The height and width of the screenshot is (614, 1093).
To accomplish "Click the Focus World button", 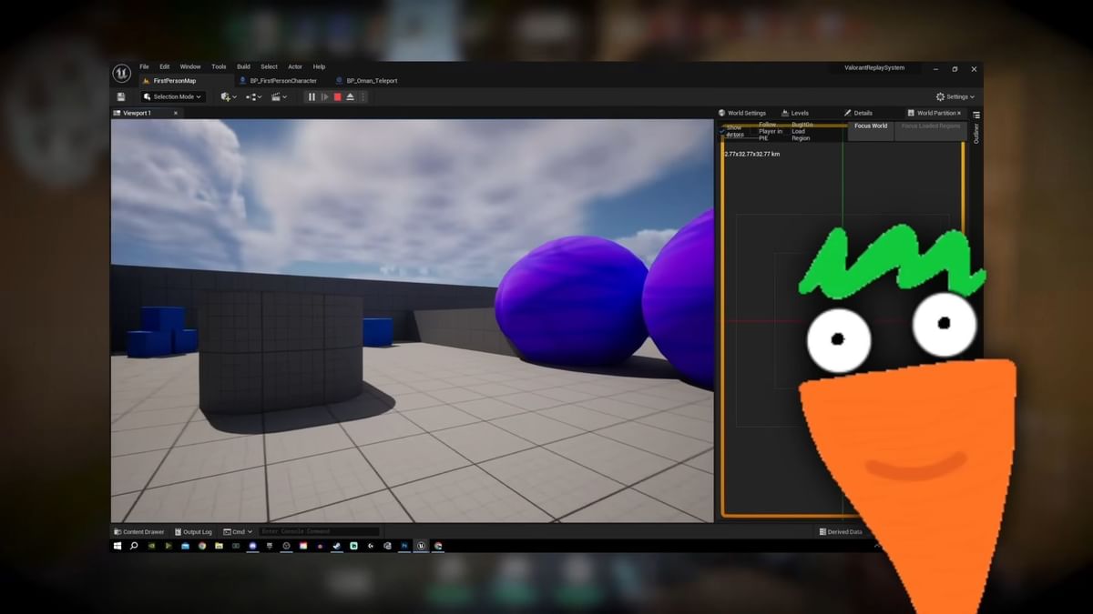I will point(869,126).
